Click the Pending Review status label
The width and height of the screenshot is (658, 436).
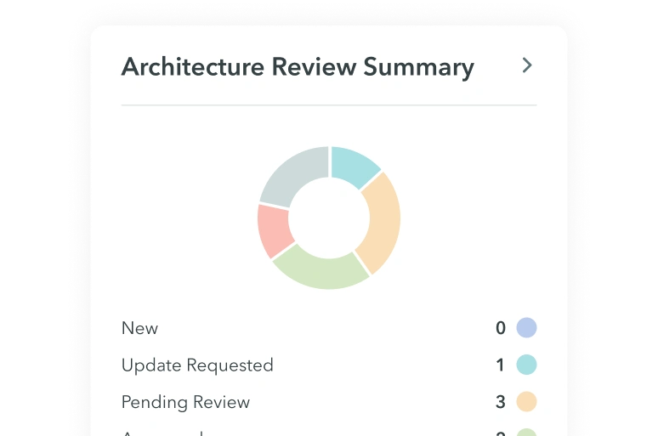185,402
